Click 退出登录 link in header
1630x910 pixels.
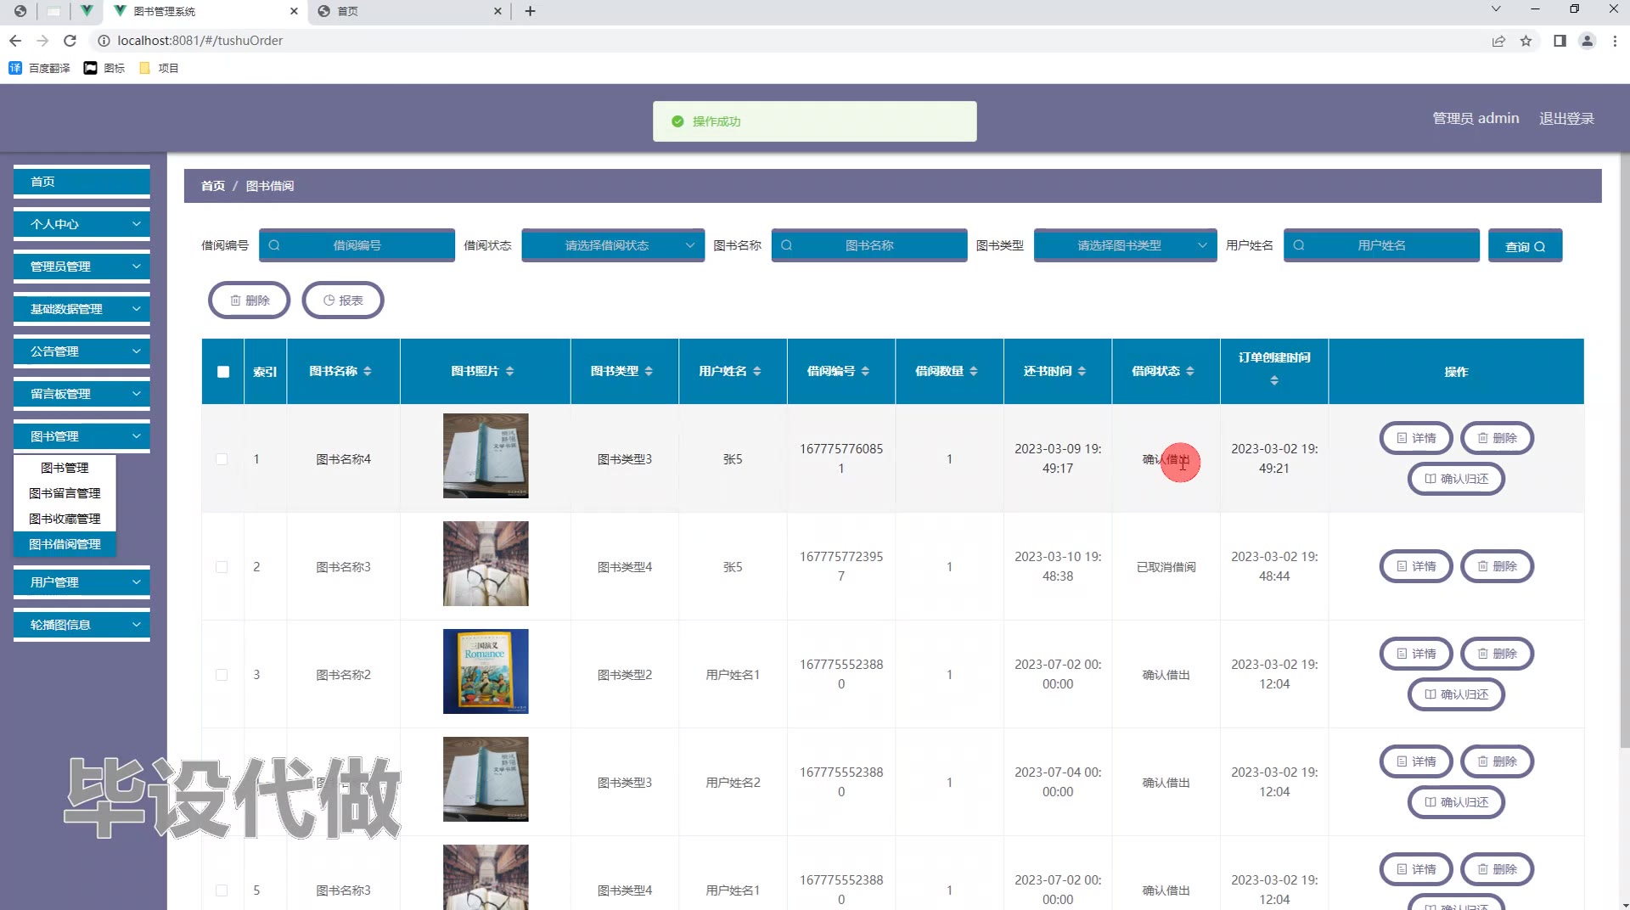click(x=1566, y=119)
